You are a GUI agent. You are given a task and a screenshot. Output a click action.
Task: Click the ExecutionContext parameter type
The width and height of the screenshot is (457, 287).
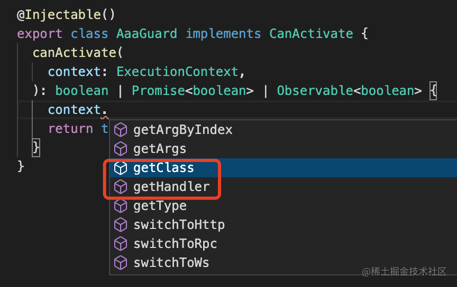point(177,72)
